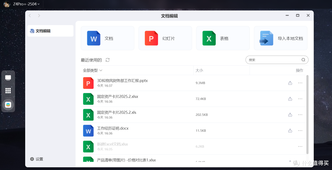This screenshot has height=170, width=332.
Task: Open more options for 固定资产卡片2025.2.xlsx
Action: point(300,99)
